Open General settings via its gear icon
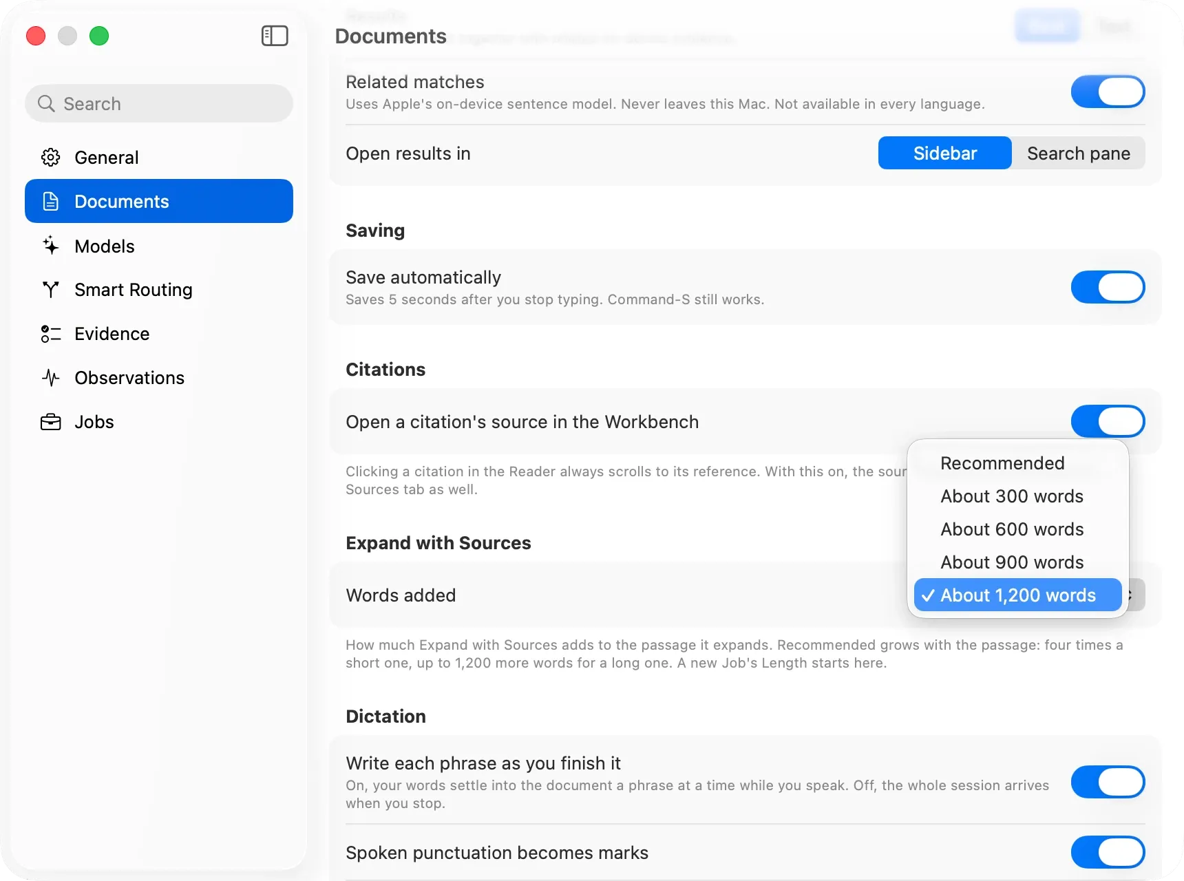 pyautogui.click(x=50, y=158)
